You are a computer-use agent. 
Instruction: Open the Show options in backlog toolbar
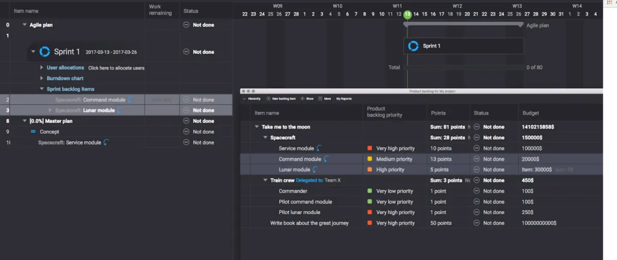tap(307, 98)
